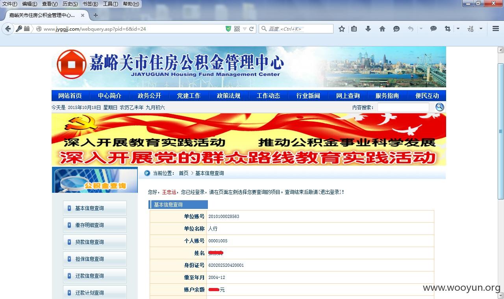
Task: Reload the page with the refresh icon
Action: pyautogui.click(x=251, y=29)
